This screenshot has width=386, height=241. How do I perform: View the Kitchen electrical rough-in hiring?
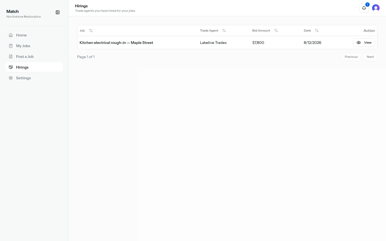click(364, 43)
